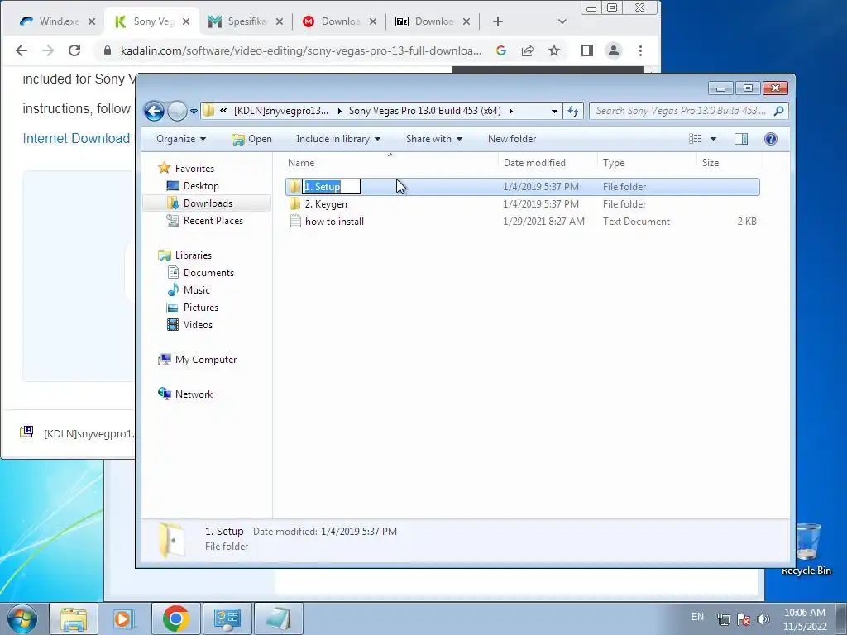847x635 pixels.
Task: Toggle Chrome's side panel icon
Action: point(587,50)
